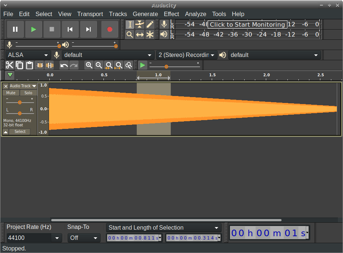Change the Snap-To setting from Off
Screen dimensions: 343x253
pos(84,237)
